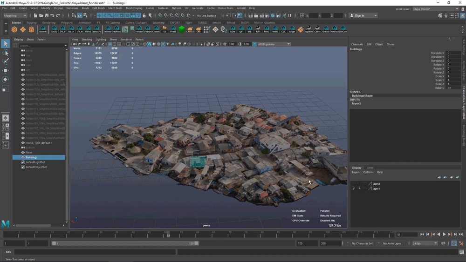466x262 pixels.
Task: Toggle layer2 visibility box
Action: [x=353, y=184]
